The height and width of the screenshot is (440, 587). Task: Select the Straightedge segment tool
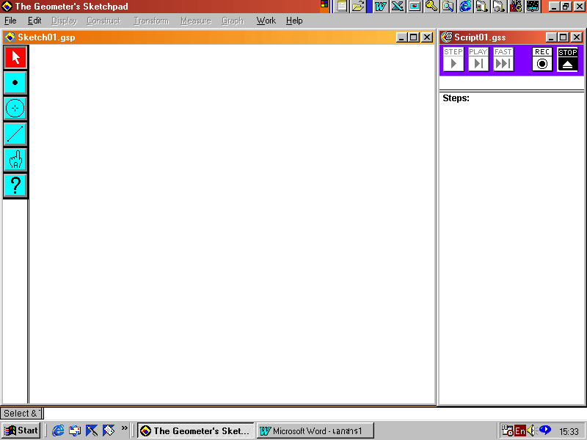click(15, 134)
